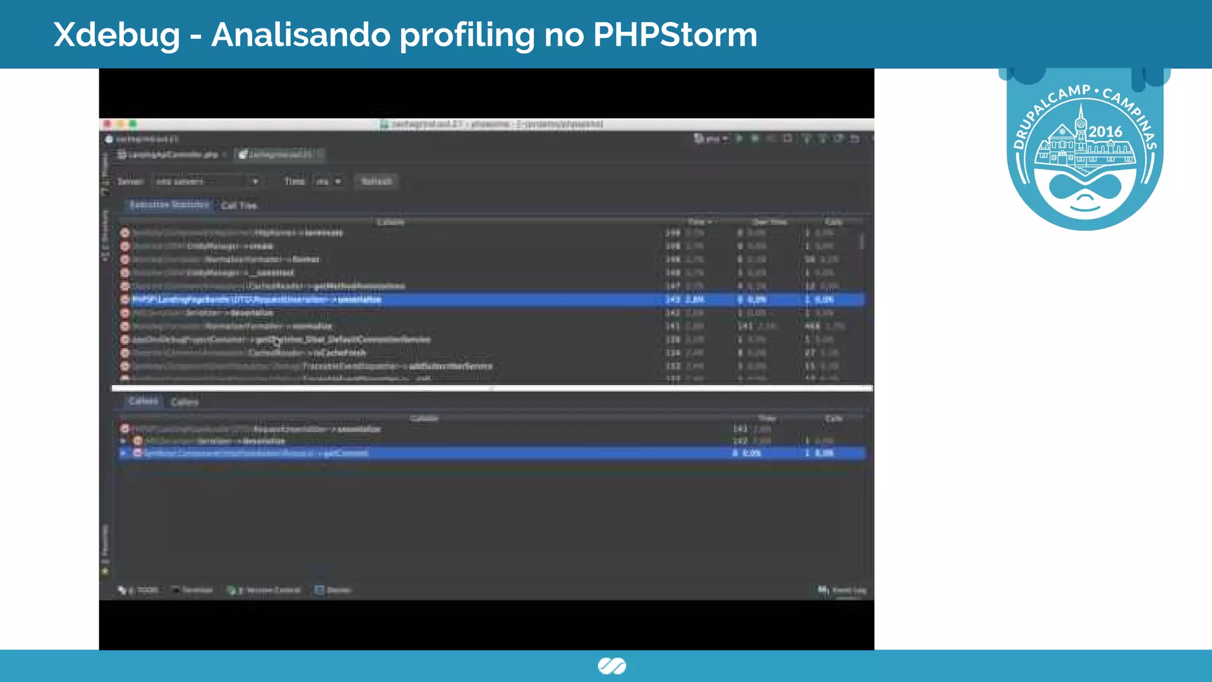Open the TODO tool window
1212x682 pixels.
tap(138, 590)
